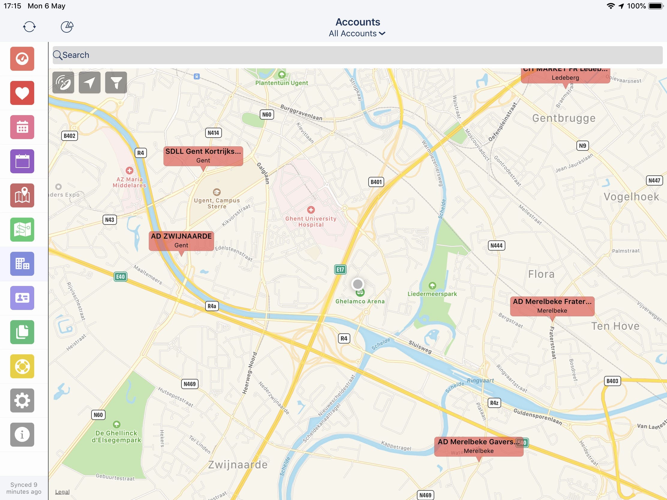
Task: Open the green documents sidebar icon
Action: pyautogui.click(x=22, y=332)
